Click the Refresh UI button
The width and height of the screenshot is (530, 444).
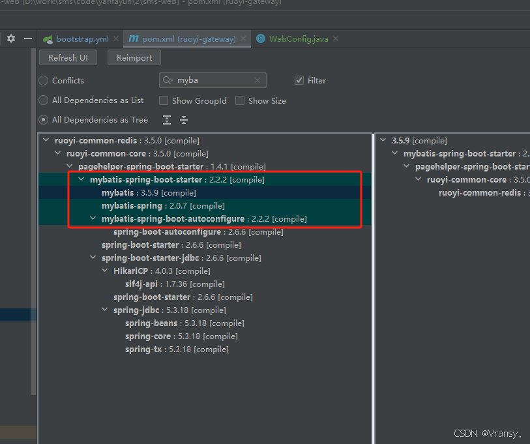coord(68,57)
